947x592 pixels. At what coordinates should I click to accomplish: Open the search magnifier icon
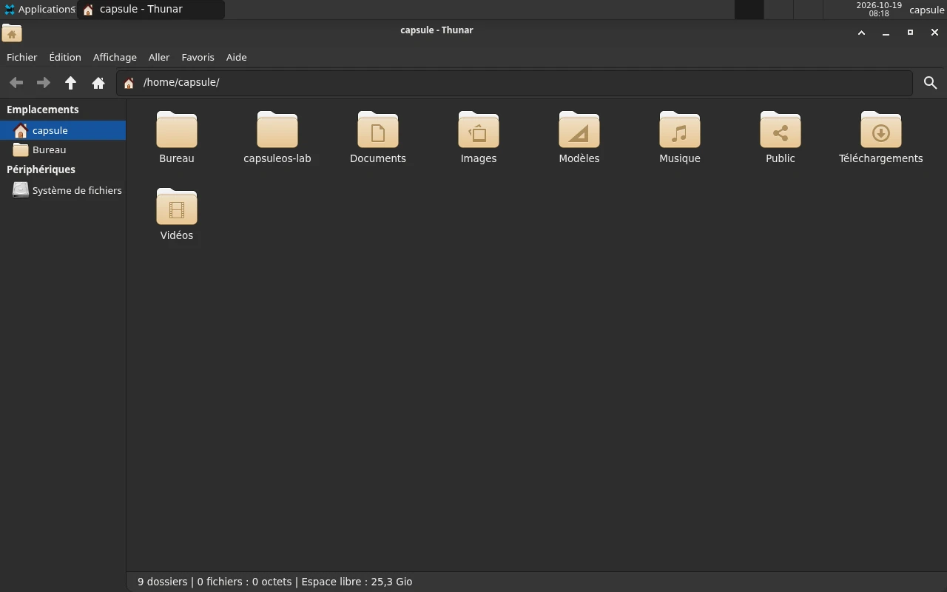coord(931,83)
